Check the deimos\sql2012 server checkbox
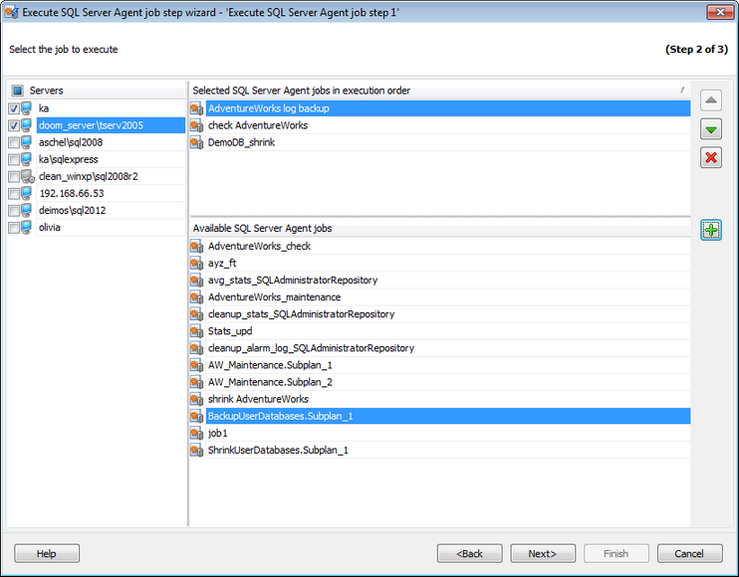Image resolution: width=739 pixels, height=577 pixels. click(x=14, y=210)
